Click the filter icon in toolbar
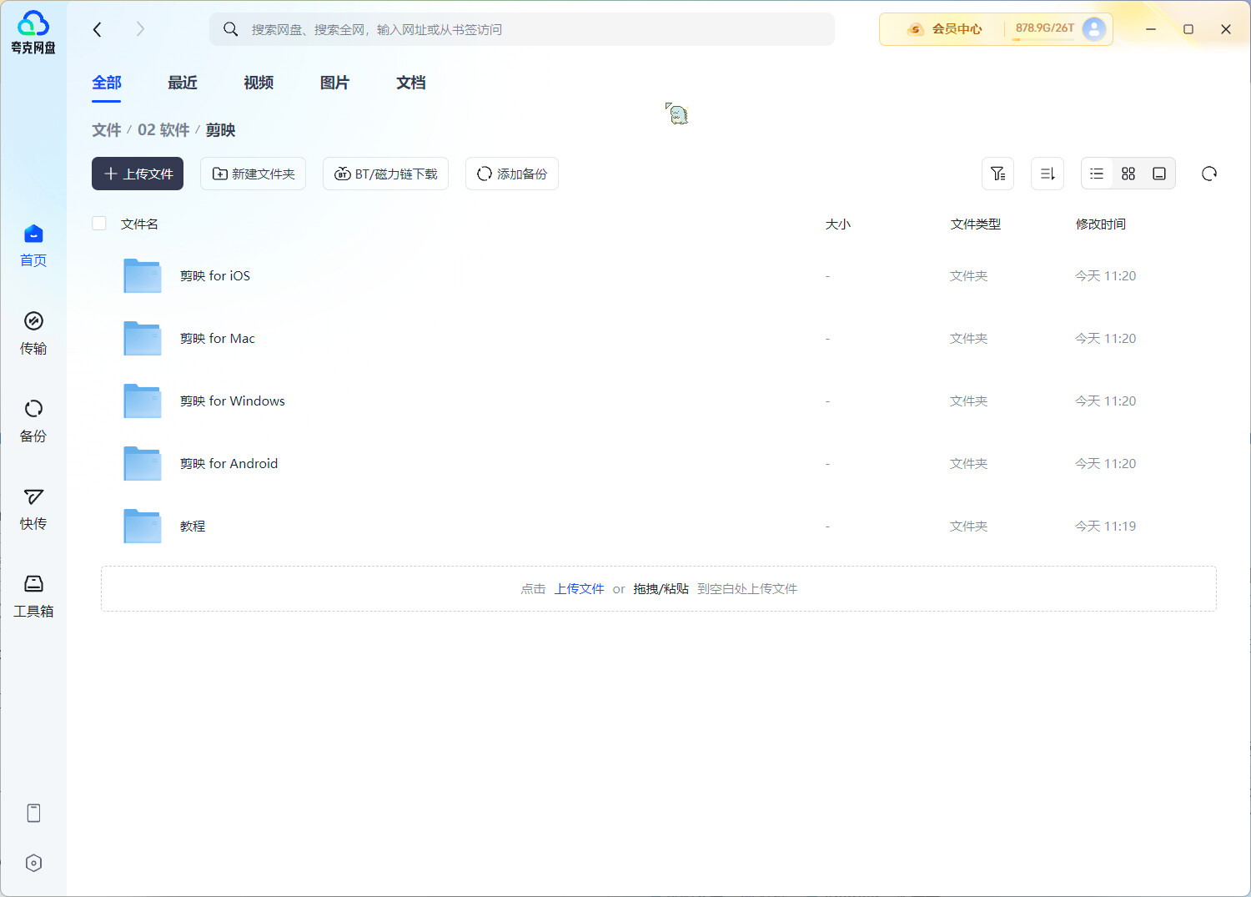Viewport: 1251px width, 897px height. point(997,174)
